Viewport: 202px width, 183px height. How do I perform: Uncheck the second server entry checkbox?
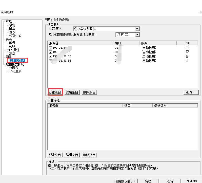click(x=50, y=52)
